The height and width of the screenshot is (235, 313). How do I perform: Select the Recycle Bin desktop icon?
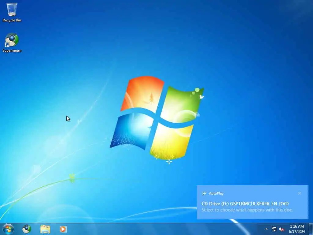(x=12, y=12)
